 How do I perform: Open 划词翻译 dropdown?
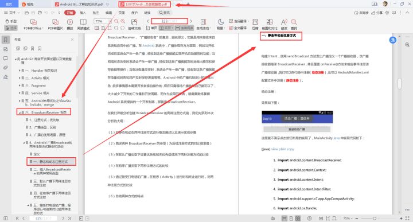(239, 21)
